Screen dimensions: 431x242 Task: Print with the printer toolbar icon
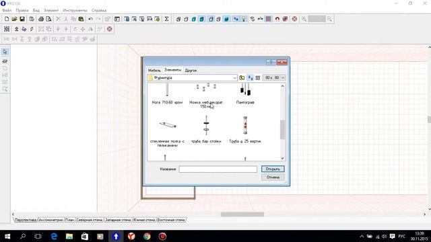tap(41, 19)
